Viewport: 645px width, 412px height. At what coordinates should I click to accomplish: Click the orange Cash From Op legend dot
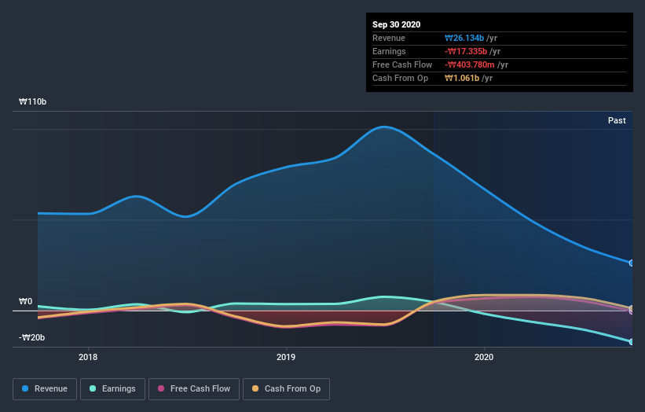(255, 388)
